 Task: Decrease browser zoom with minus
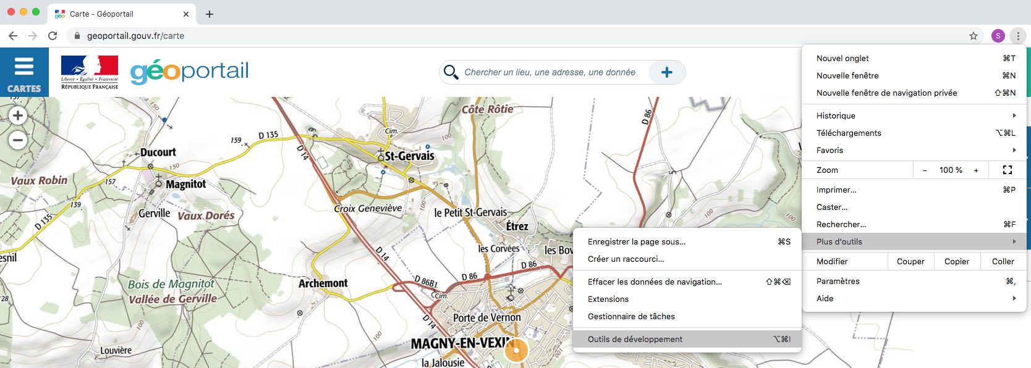[925, 170]
